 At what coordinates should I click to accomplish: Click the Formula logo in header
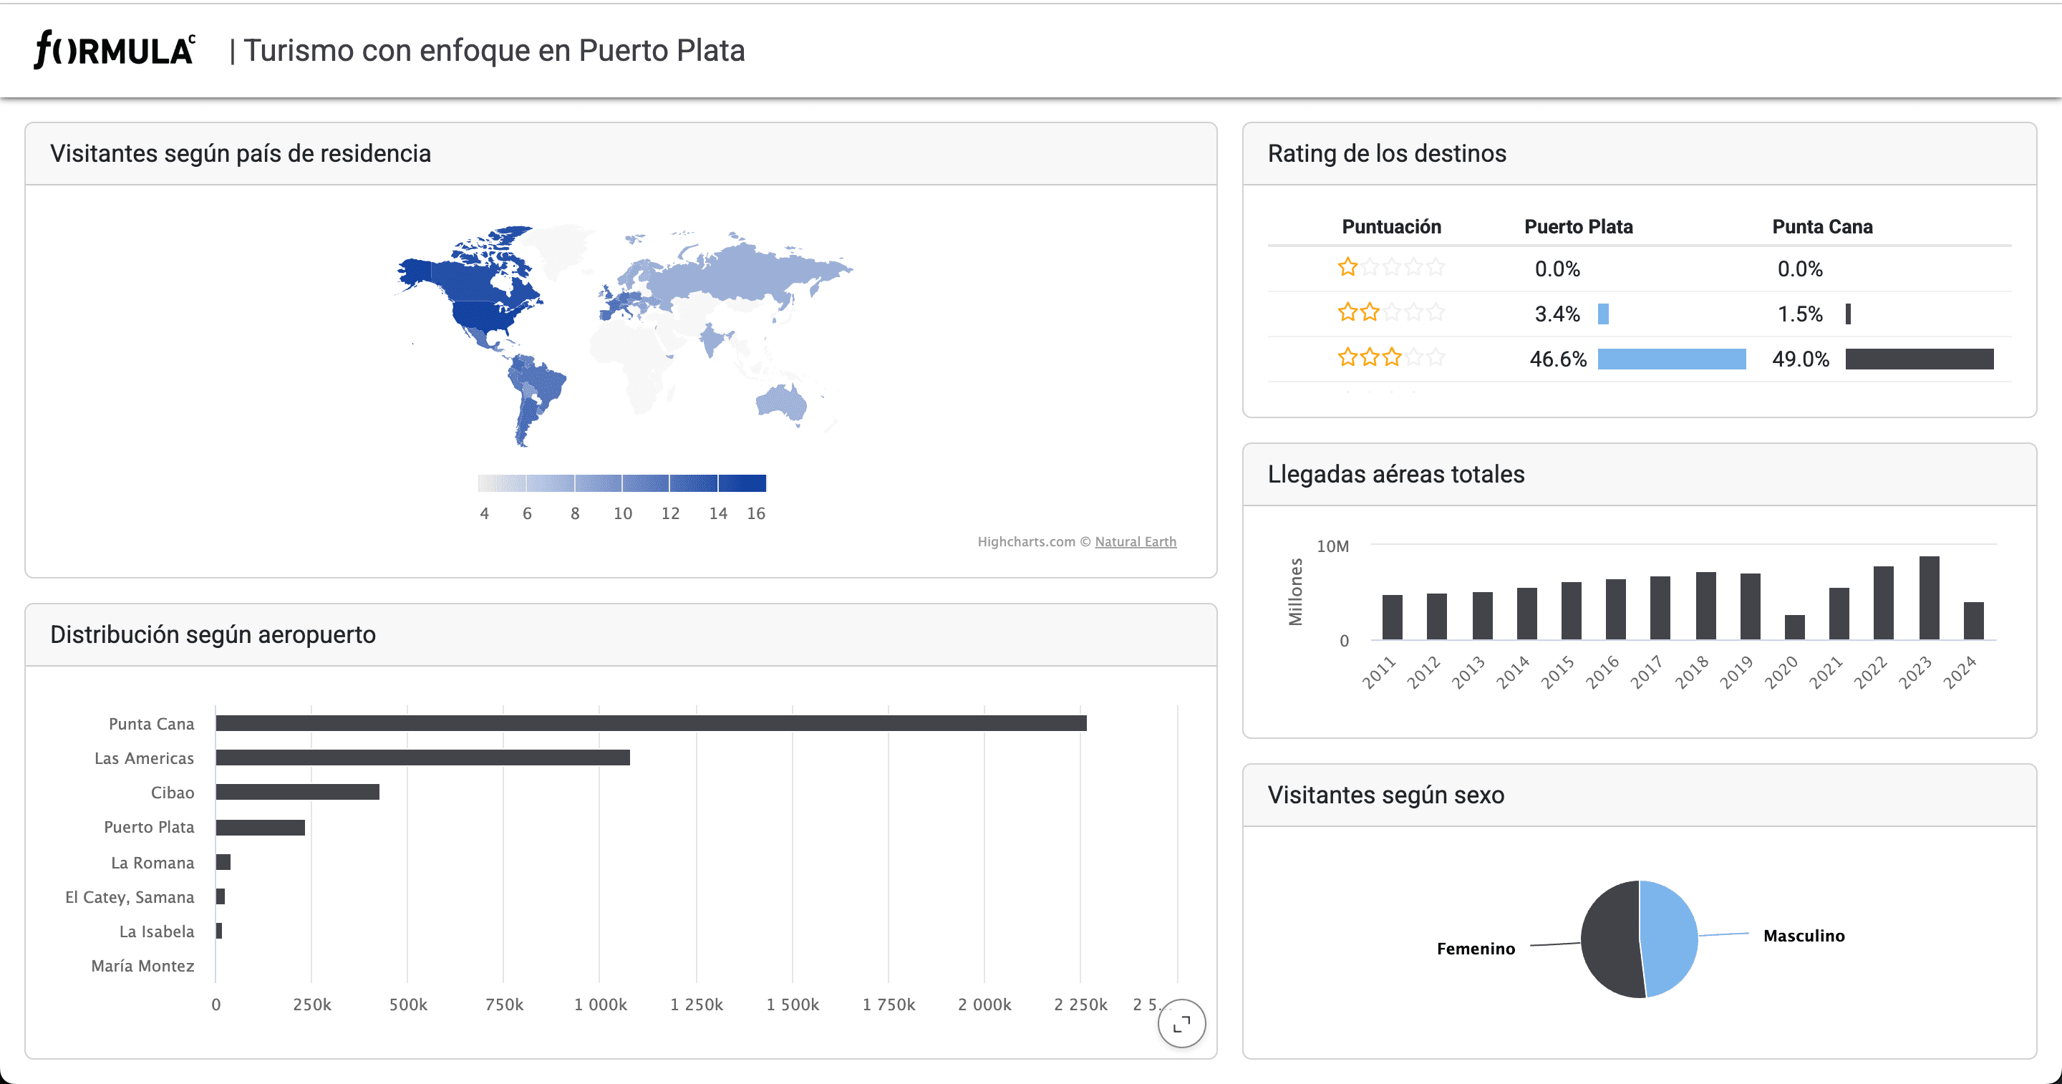point(114,49)
